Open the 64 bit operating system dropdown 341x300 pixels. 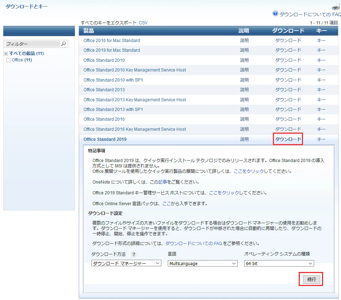[279, 263]
